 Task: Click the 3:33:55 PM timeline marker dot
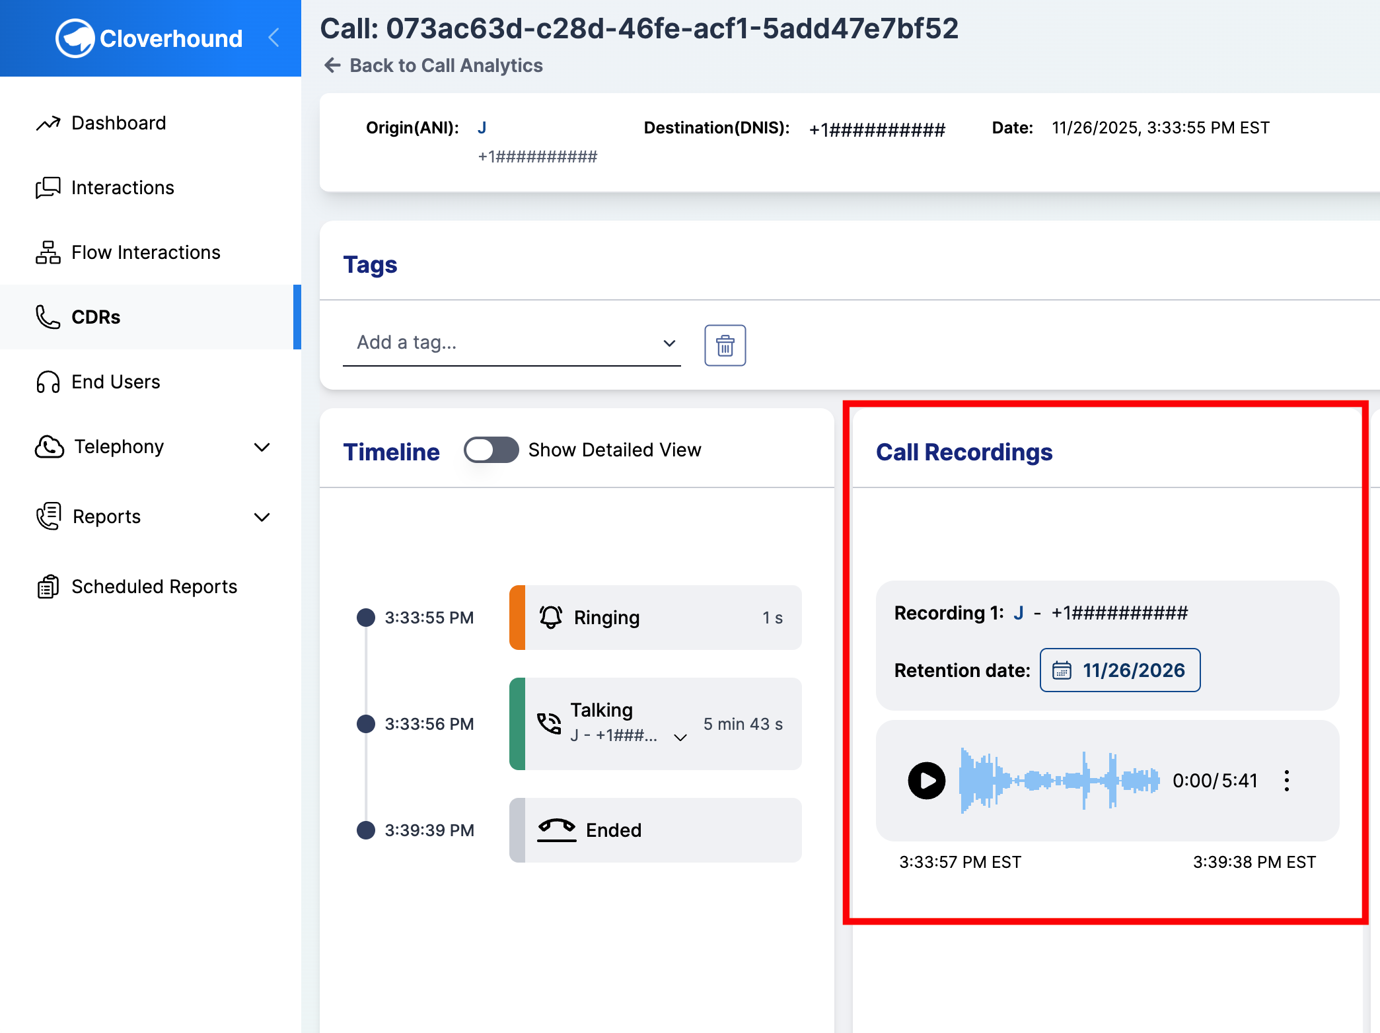pos(365,618)
